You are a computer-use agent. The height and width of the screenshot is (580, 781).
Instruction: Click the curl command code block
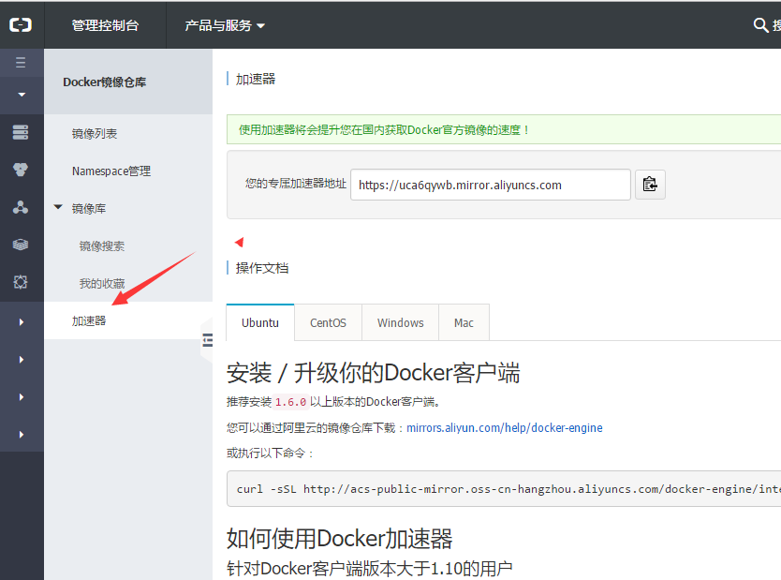click(504, 489)
